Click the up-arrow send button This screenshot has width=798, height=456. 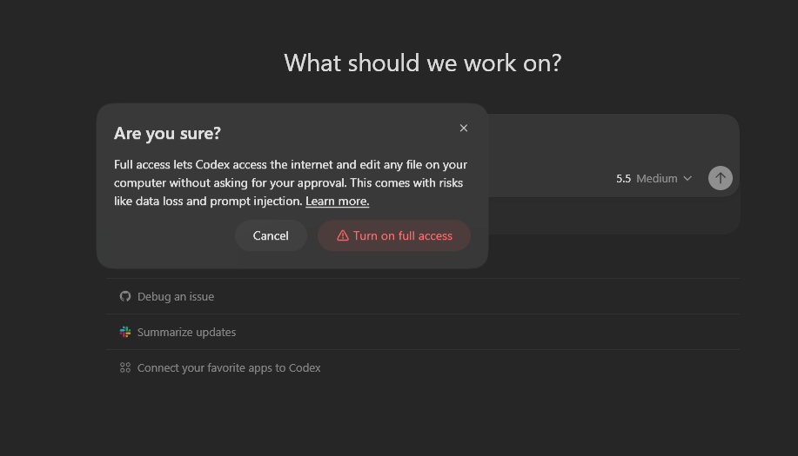coord(721,178)
